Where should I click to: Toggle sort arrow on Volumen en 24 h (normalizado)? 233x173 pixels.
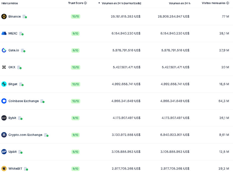(99, 3)
